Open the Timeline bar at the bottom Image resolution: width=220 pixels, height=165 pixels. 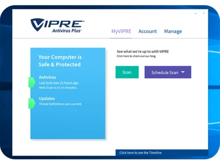[x=162, y=153]
